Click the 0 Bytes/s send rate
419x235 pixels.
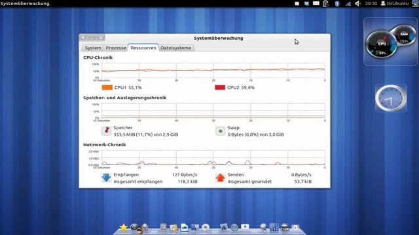[301, 175]
